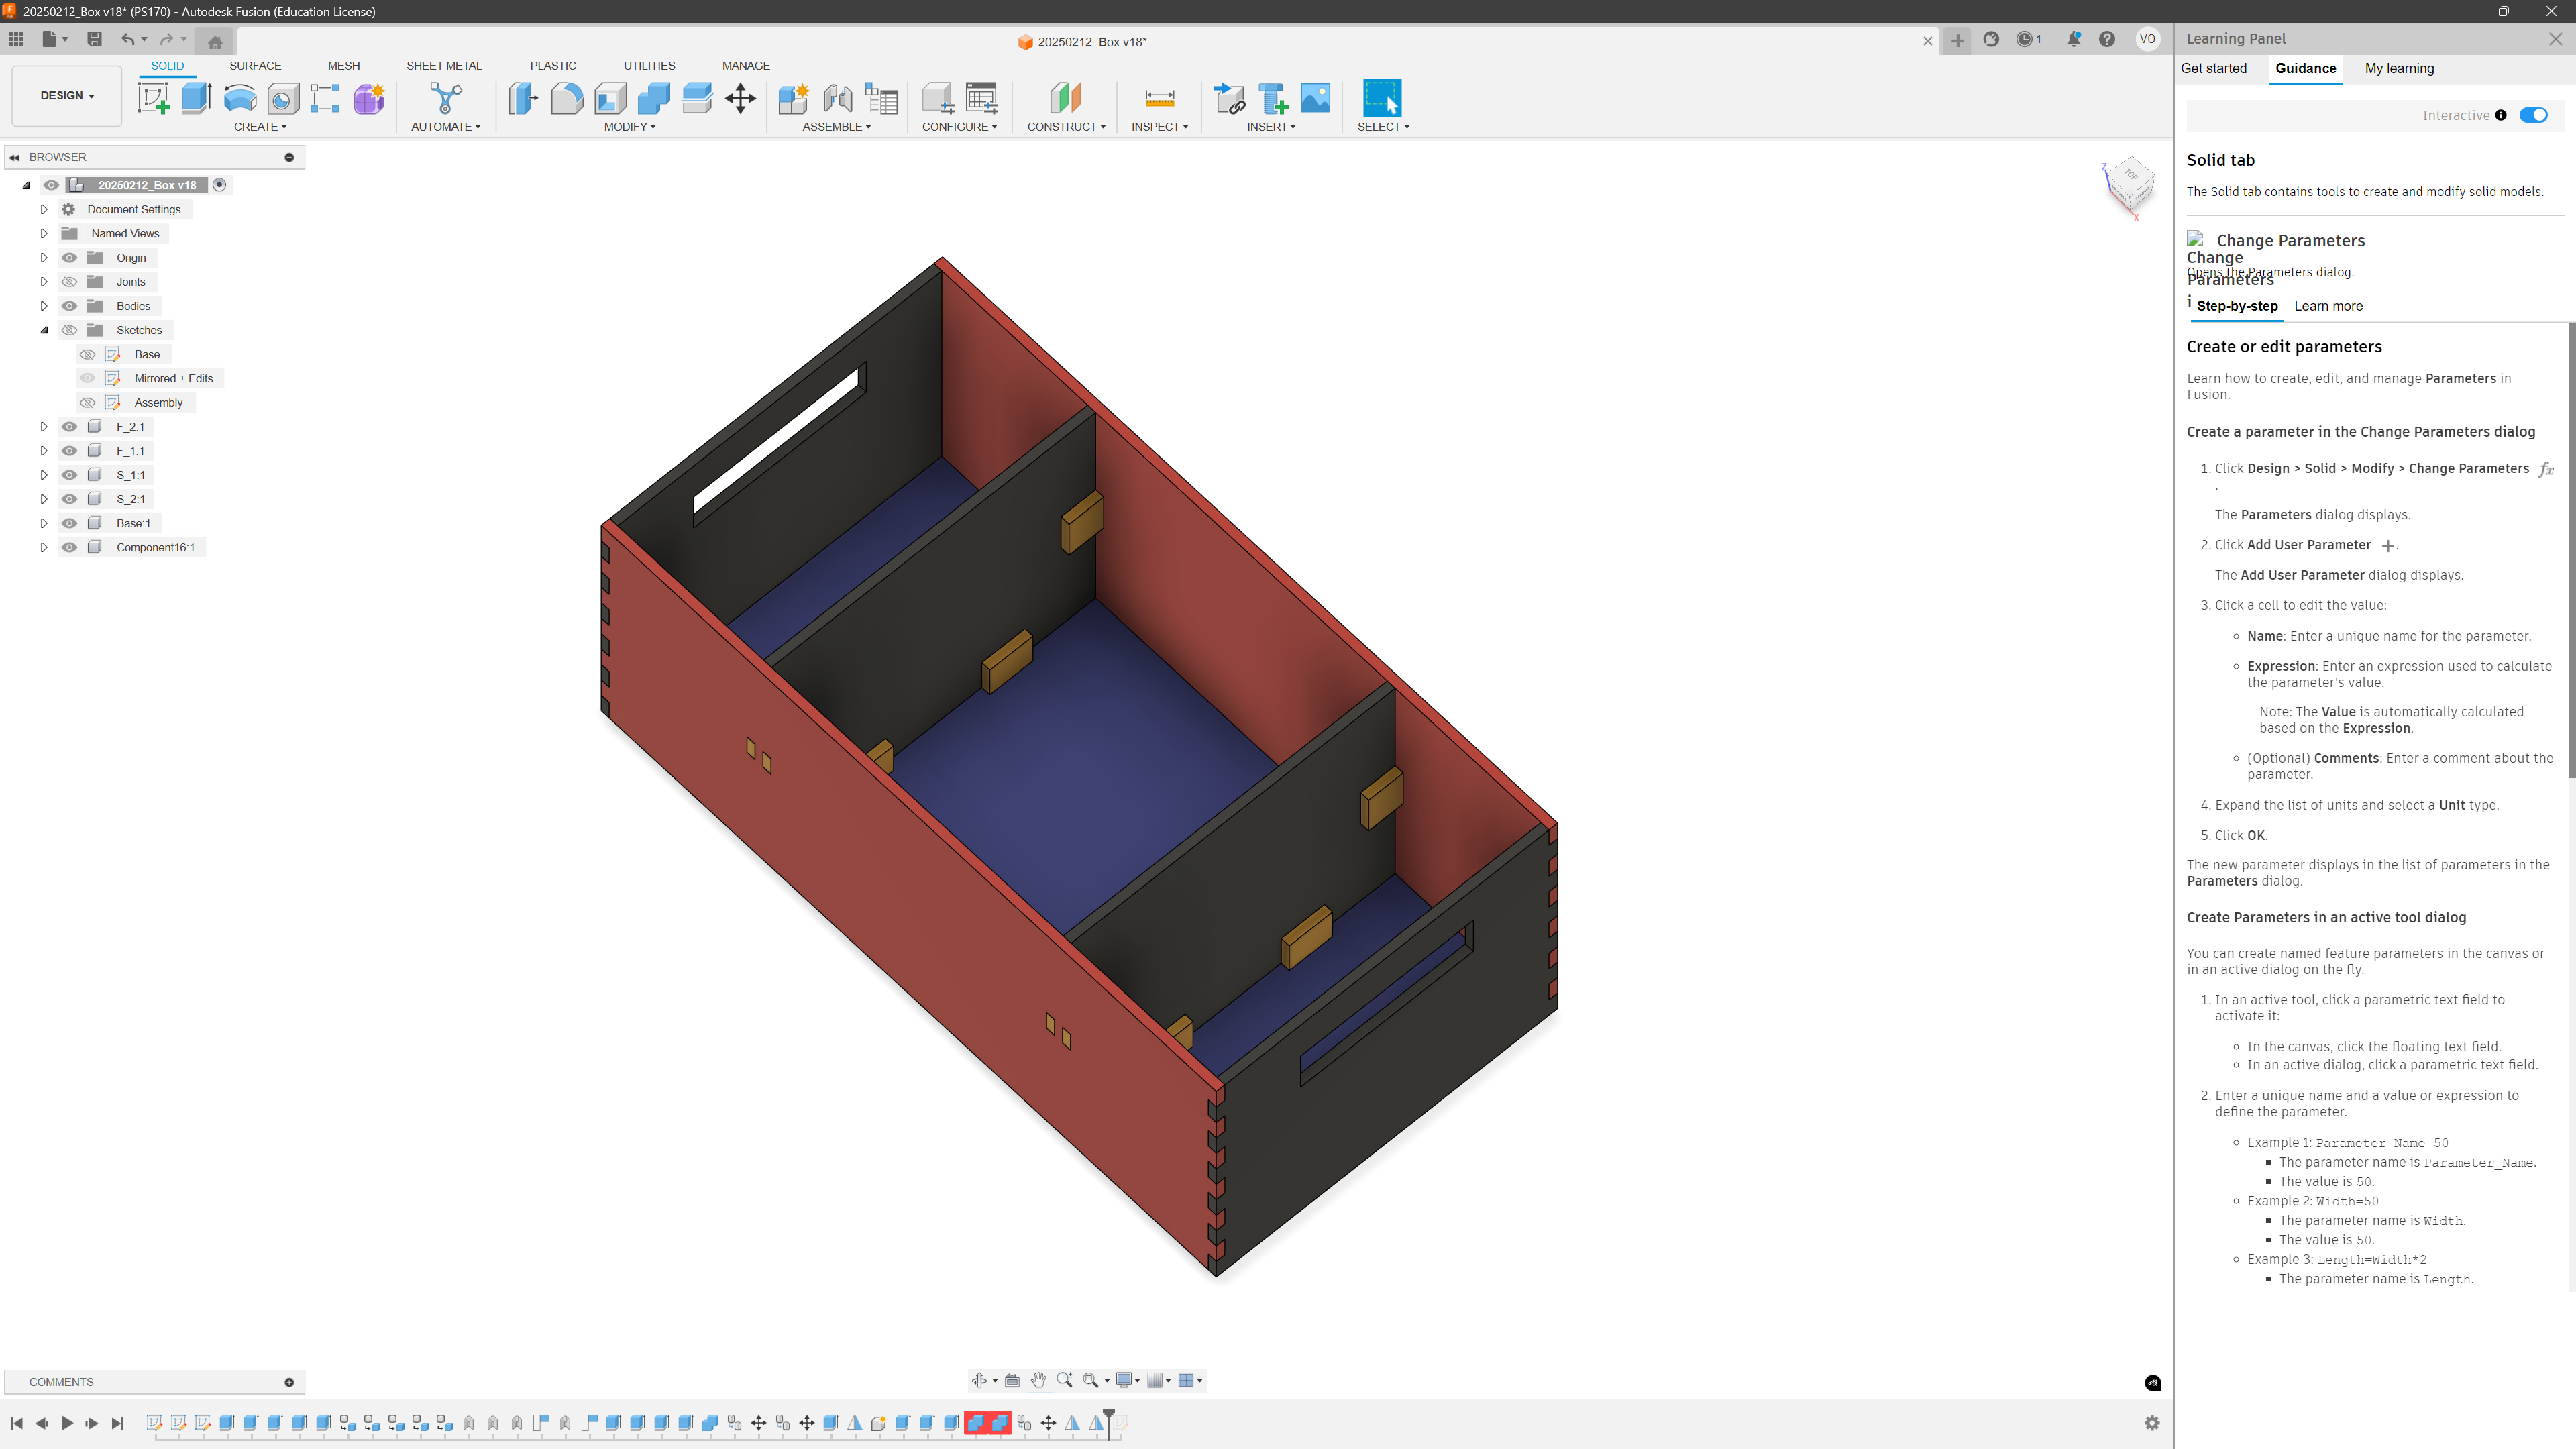
Task: Open the My learning tab
Action: (x=2399, y=68)
